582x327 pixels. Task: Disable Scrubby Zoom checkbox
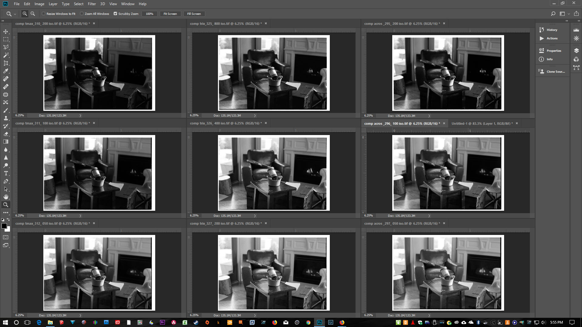(x=115, y=14)
